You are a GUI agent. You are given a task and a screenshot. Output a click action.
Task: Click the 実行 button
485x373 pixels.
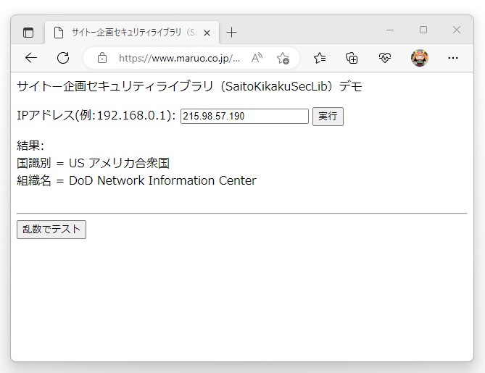click(328, 117)
